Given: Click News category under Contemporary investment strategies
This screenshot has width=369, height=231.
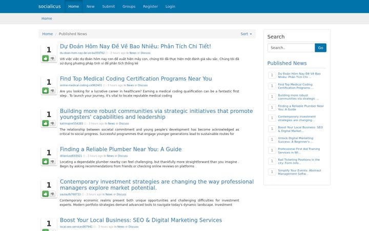Looking at the screenshot, I should click(109, 195).
